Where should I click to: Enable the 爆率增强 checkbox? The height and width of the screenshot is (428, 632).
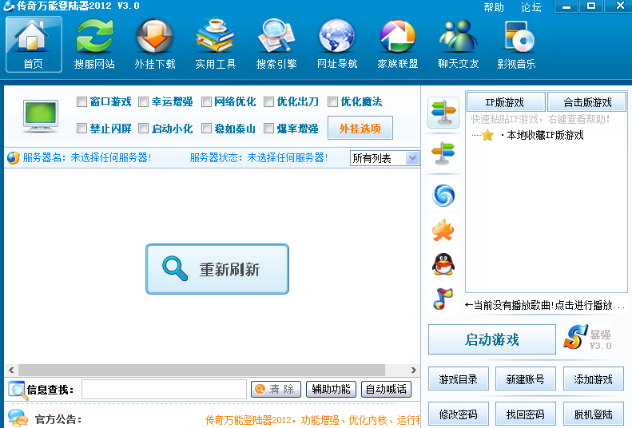(x=268, y=129)
